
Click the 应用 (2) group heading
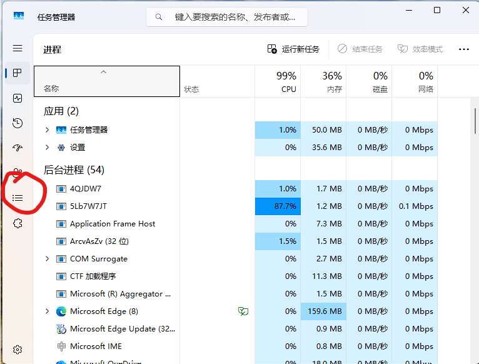[x=61, y=111]
